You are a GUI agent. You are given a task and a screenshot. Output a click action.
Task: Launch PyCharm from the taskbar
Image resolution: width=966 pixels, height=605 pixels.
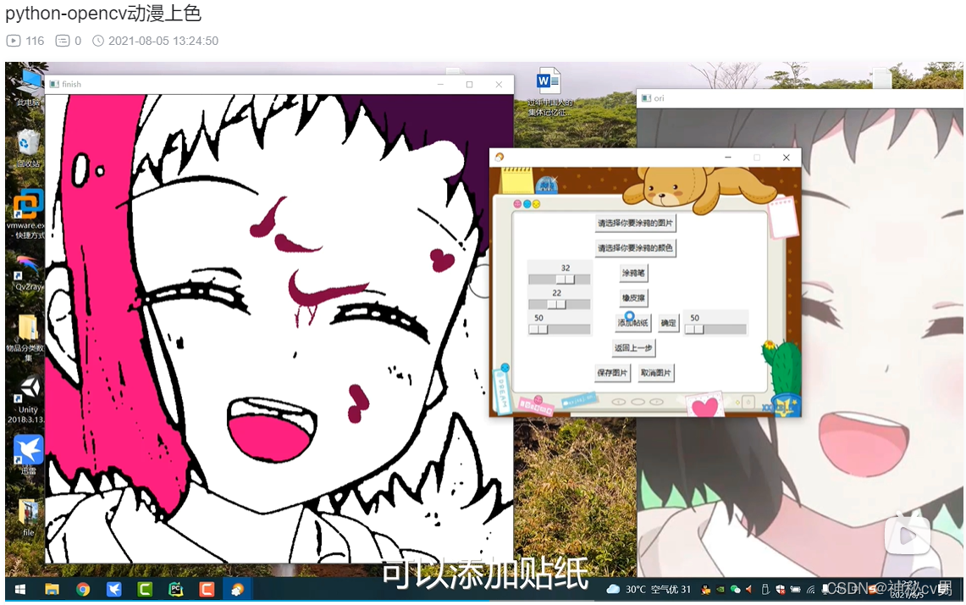176,589
